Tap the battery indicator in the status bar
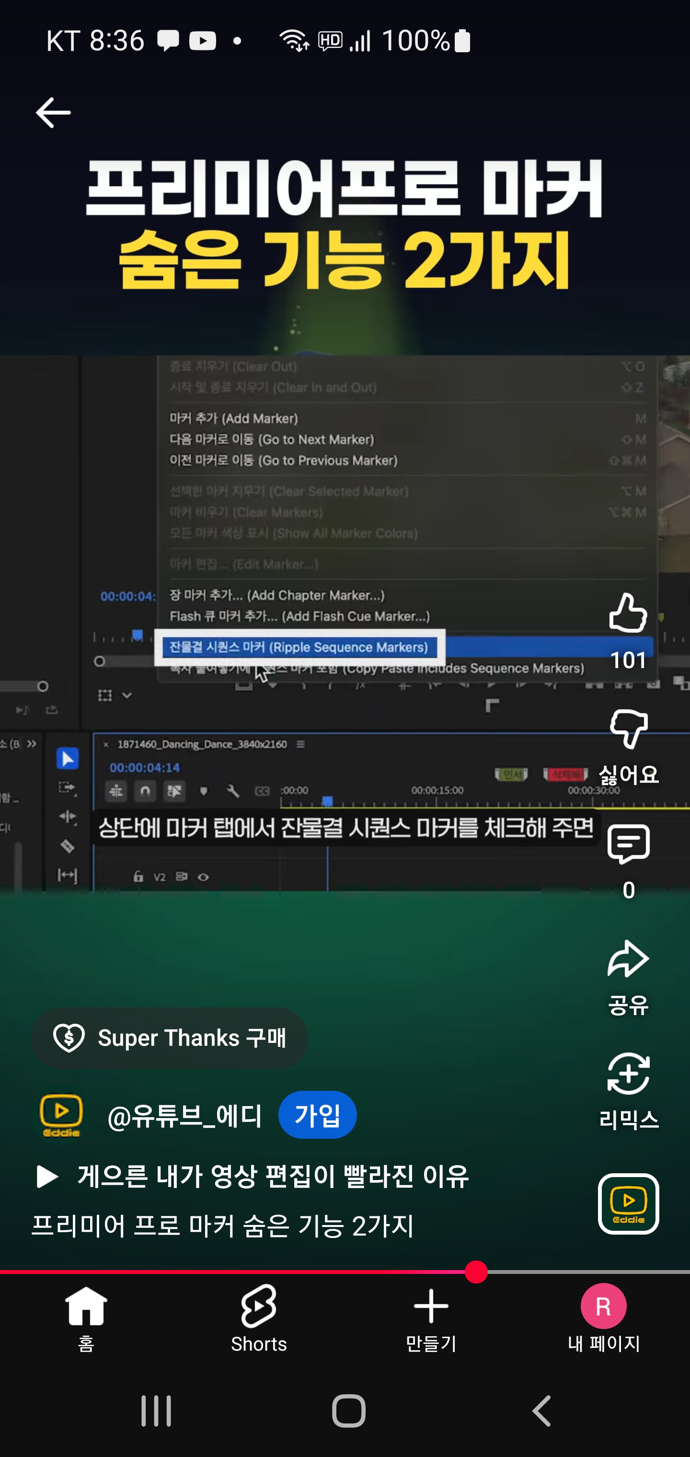 (463, 41)
